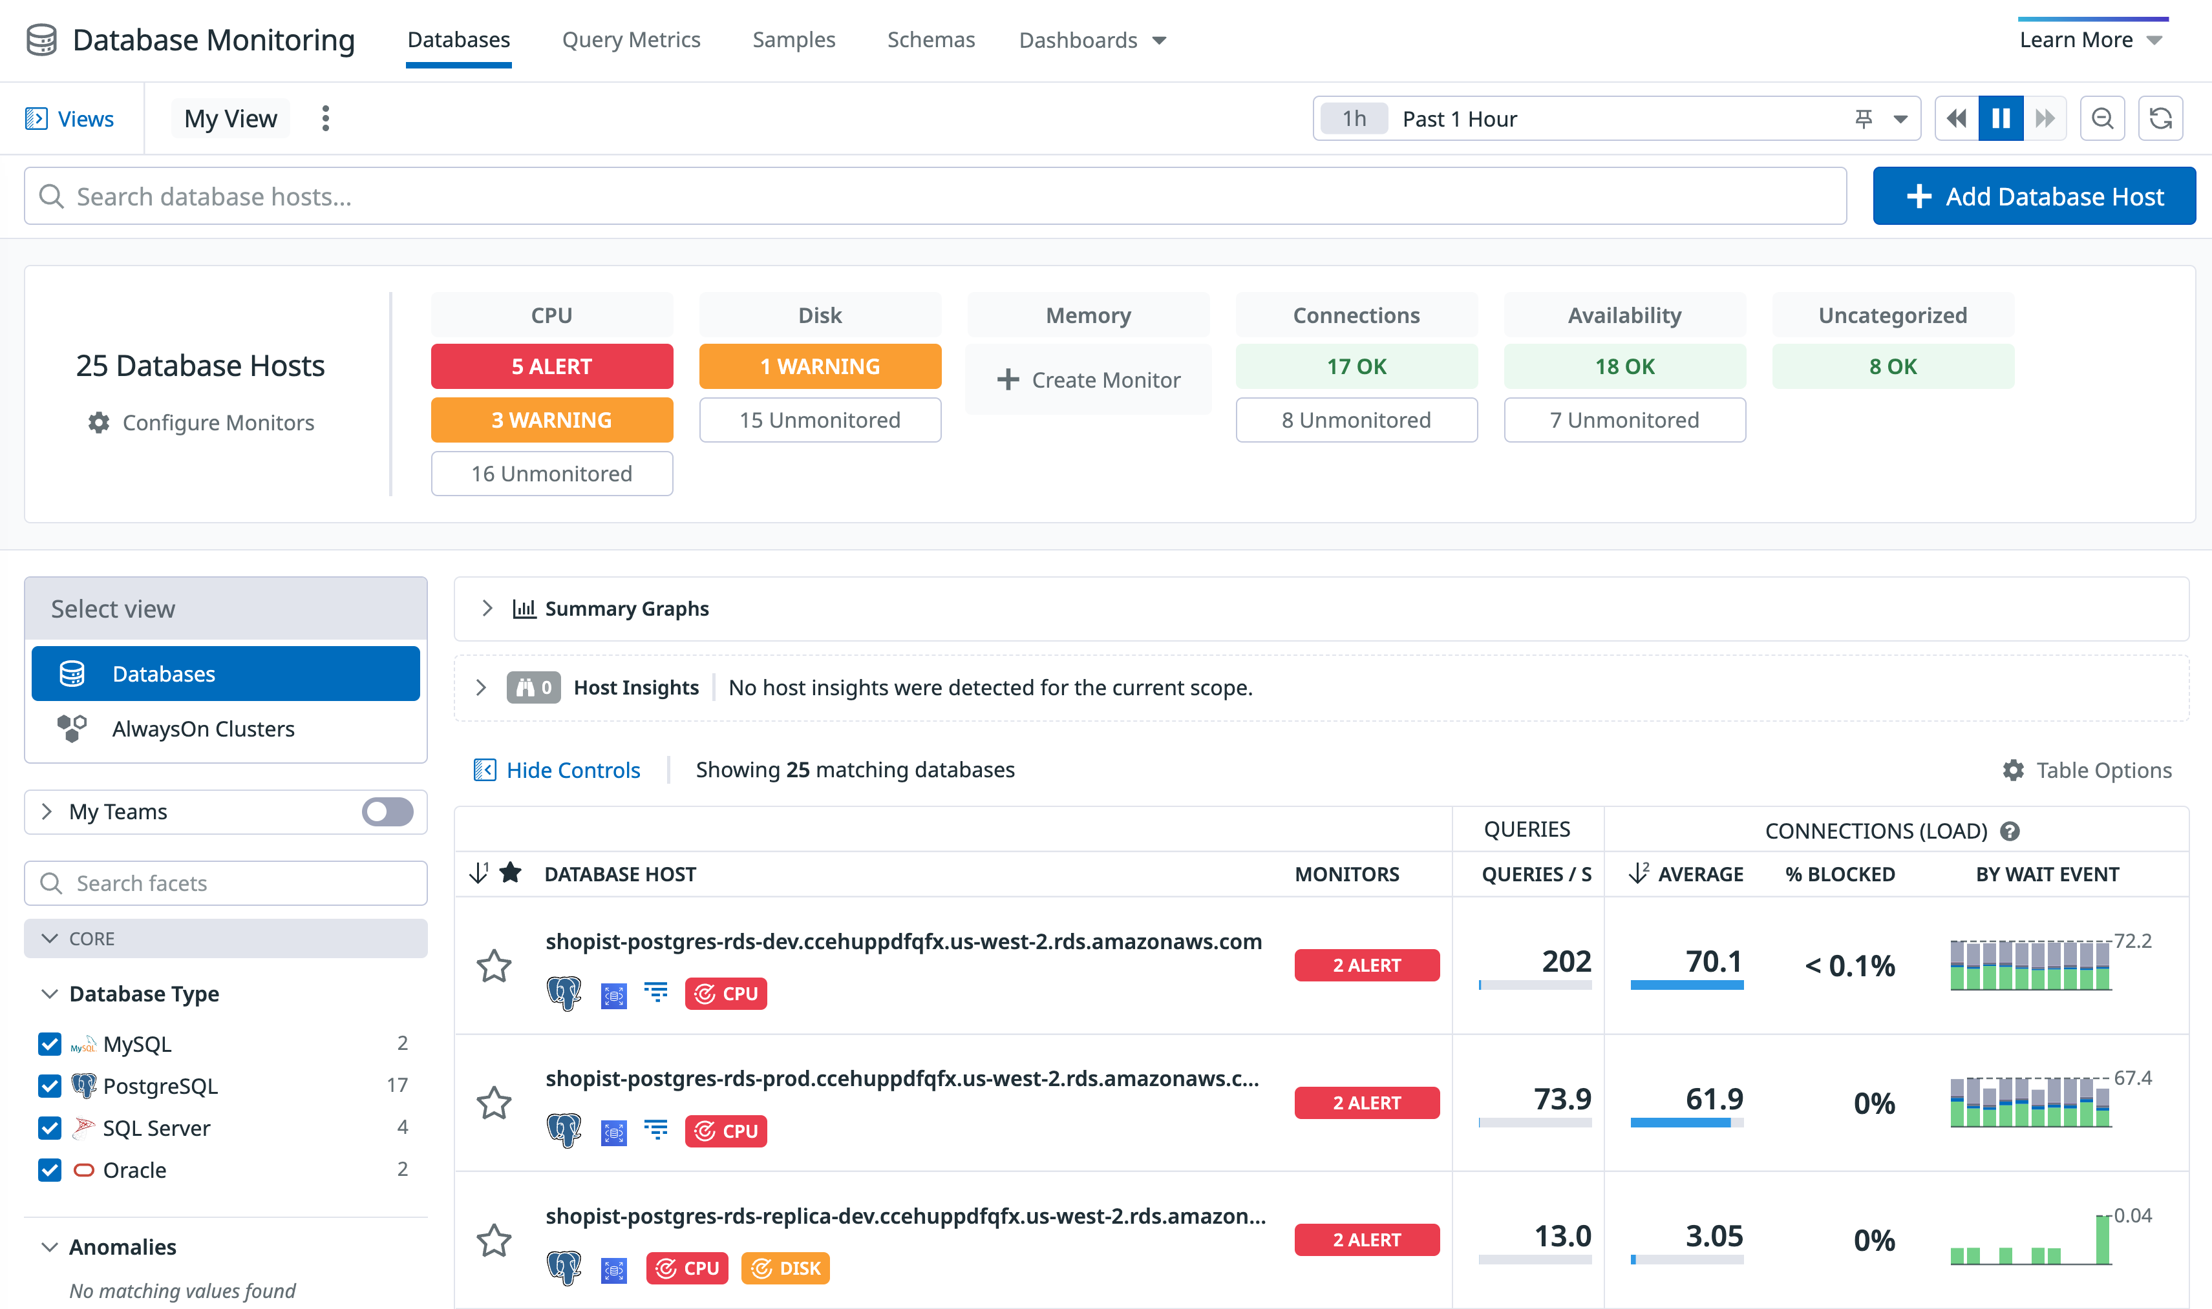Collapse the Anomalies facet
This screenshot has width=2212, height=1309.
(x=50, y=1246)
